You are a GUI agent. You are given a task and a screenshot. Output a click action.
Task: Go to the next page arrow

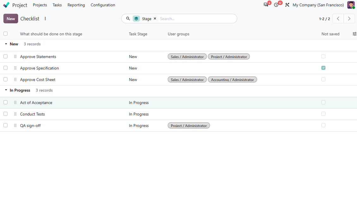pos(349,19)
